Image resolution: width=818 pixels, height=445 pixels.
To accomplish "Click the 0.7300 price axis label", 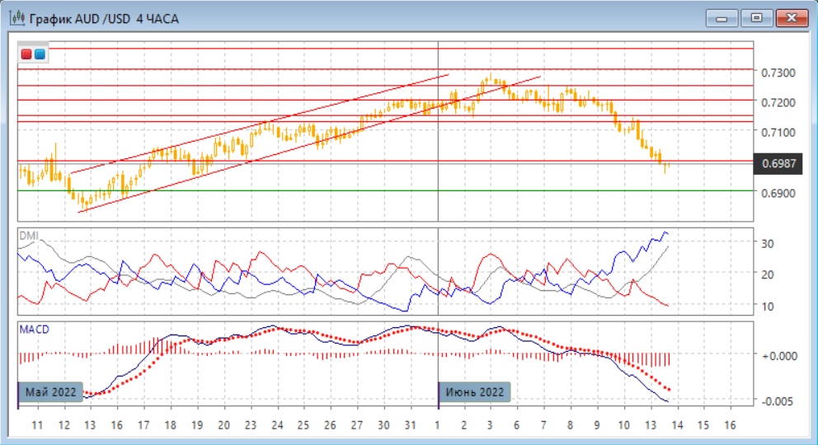I will [778, 73].
